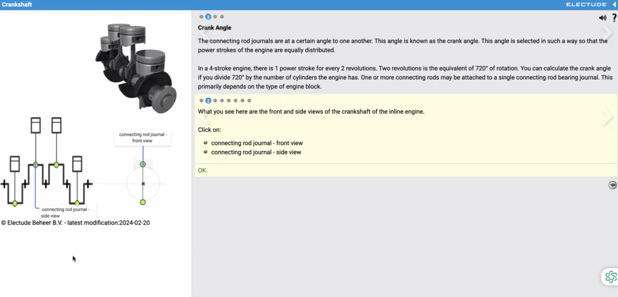Select the last dot in the yellow panel step indicator
This screenshot has height=297, width=618.
249,101
